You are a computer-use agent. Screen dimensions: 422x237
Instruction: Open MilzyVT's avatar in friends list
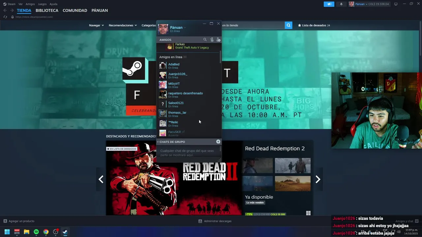coord(163,85)
